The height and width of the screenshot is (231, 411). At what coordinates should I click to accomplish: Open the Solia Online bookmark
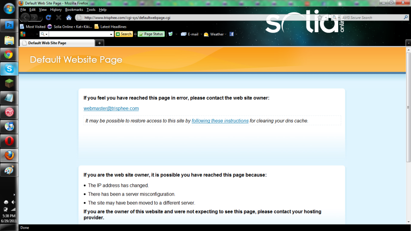point(70,27)
